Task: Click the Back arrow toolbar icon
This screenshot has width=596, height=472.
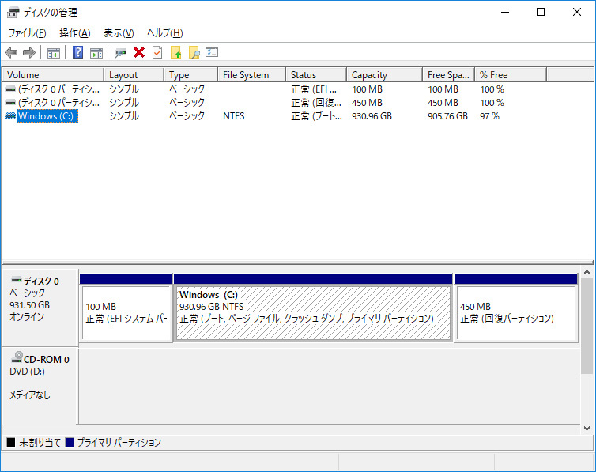Action: (11, 52)
